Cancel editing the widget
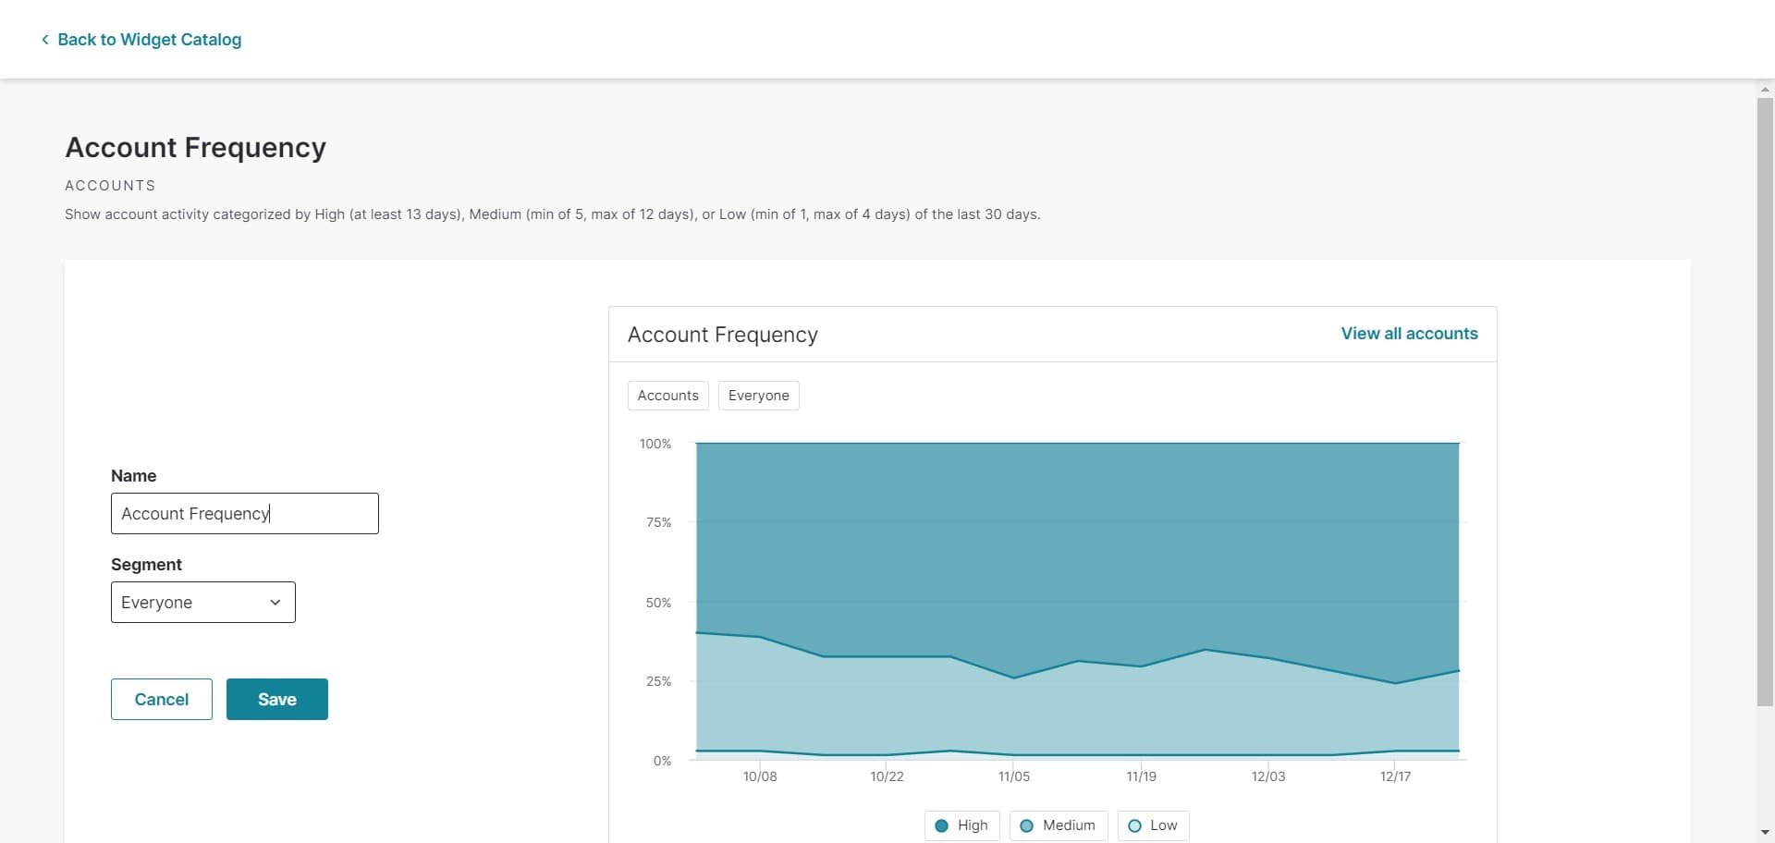Viewport: 1775px width, 843px height. [161, 699]
